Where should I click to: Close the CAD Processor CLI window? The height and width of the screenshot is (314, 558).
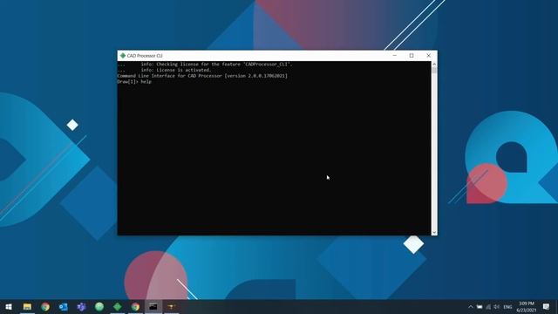click(x=428, y=56)
